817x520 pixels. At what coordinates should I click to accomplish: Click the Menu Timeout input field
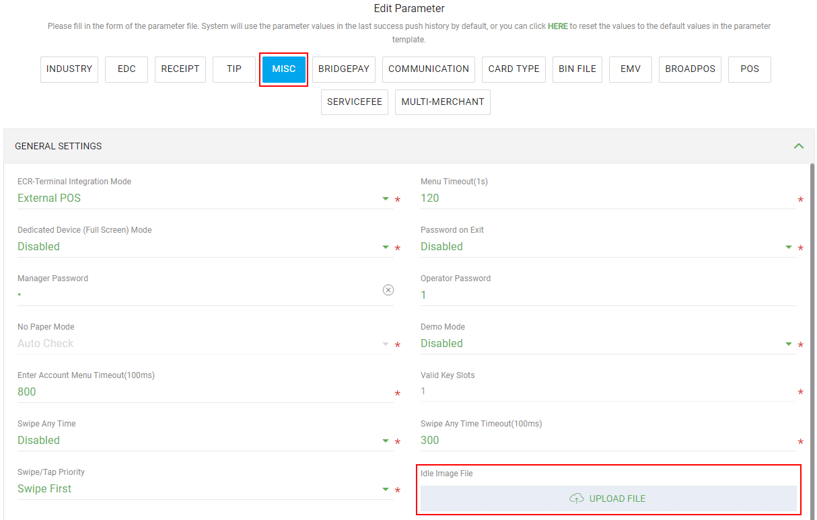click(x=606, y=198)
